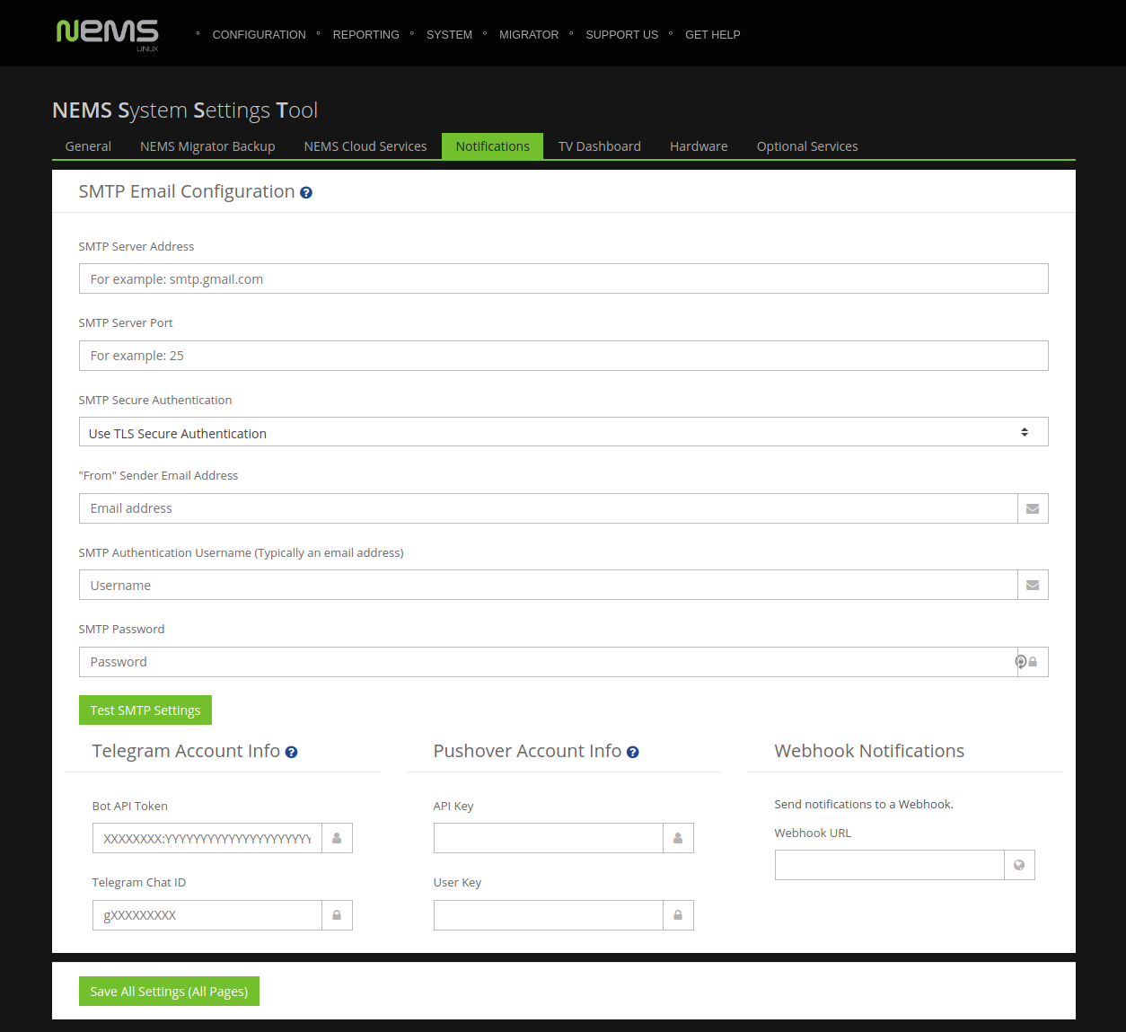Click Save All Settings (All Pages)
Viewport: 1126px width, 1032px height.
pos(169,992)
